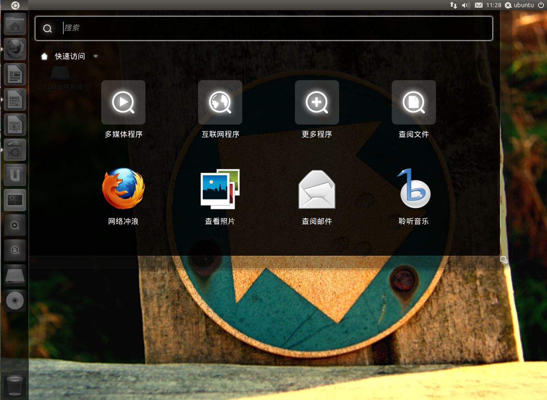Open the Workspace Switcher launcher icon
The height and width of the screenshot is (400, 547).
point(15,200)
